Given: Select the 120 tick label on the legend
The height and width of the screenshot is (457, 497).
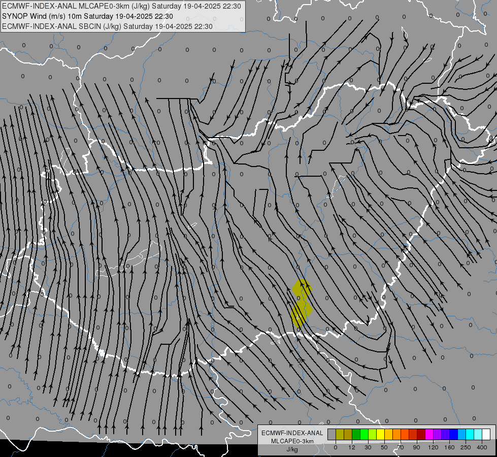Looking at the screenshot, I should click(434, 447).
